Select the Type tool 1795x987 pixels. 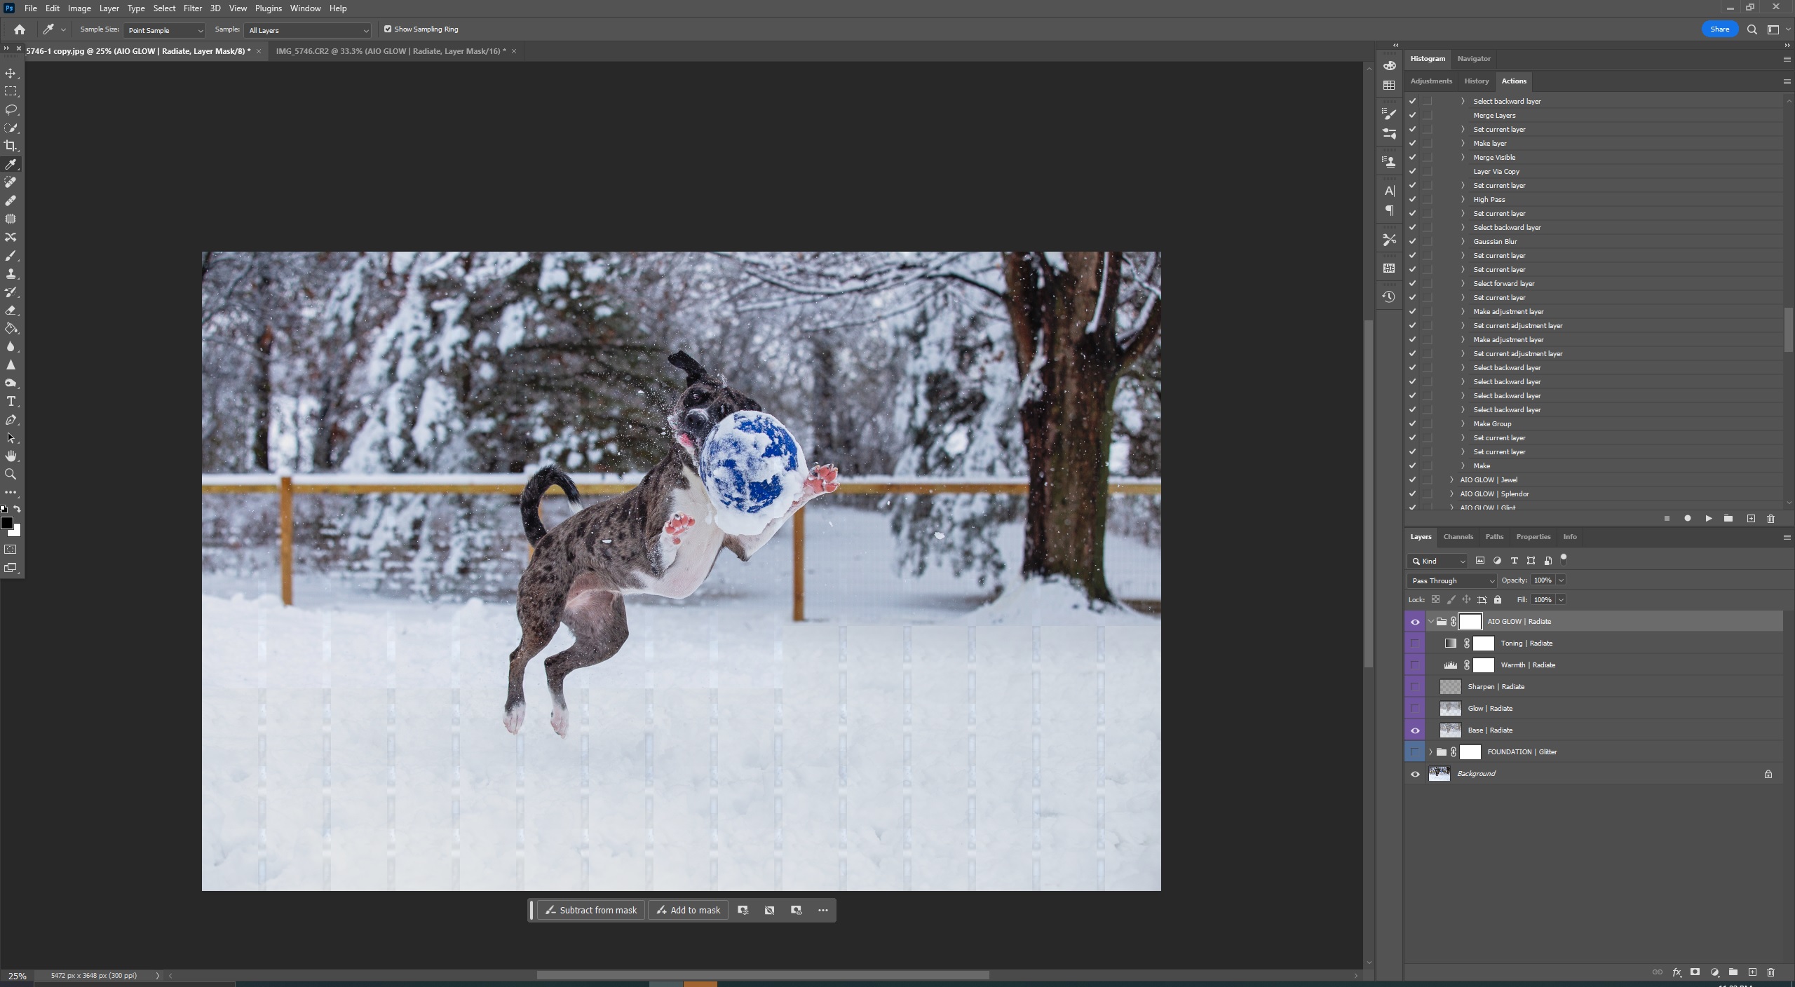click(11, 401)
